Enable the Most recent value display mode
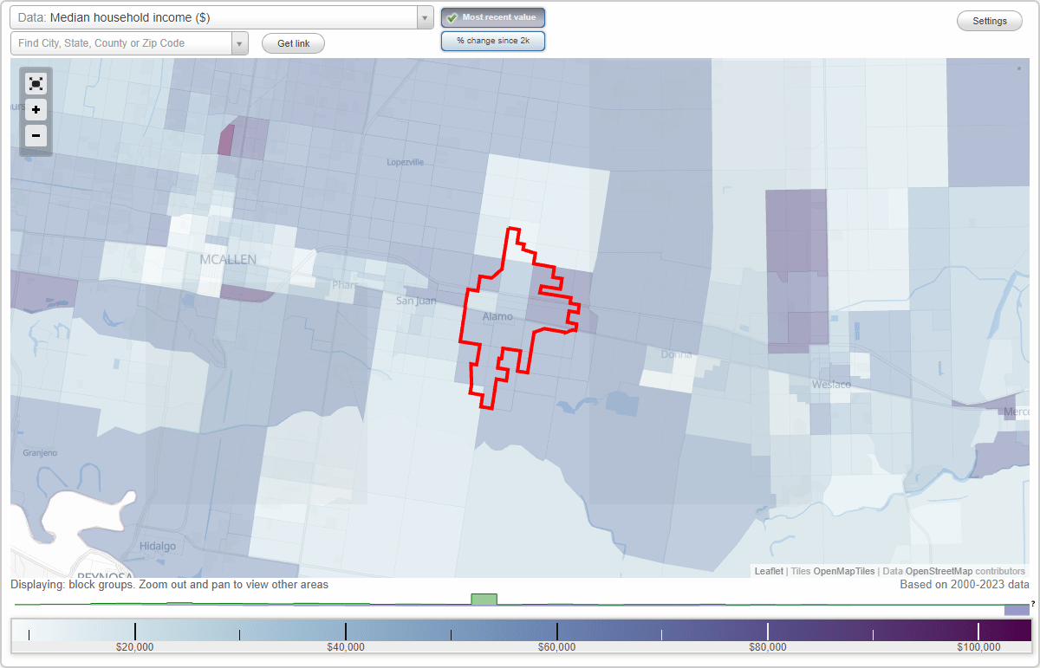Viewport: 1040px width, 668px height. pyautogui.click(x=492, y=17)
